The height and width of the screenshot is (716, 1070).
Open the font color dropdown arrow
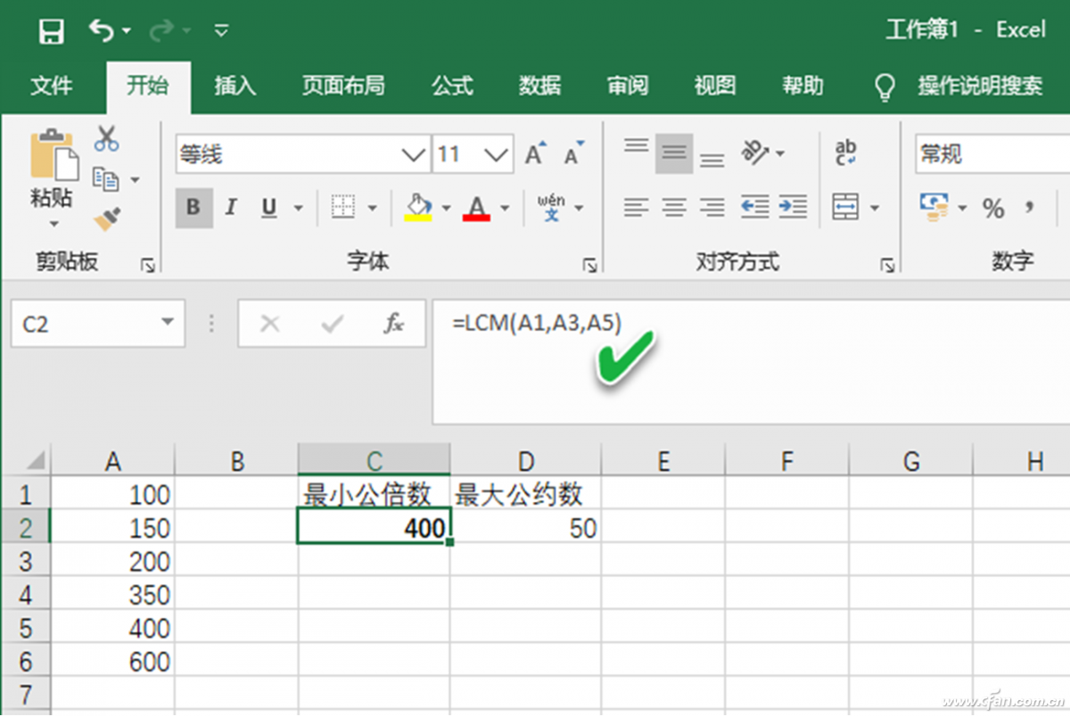click(x=505, y=209)
